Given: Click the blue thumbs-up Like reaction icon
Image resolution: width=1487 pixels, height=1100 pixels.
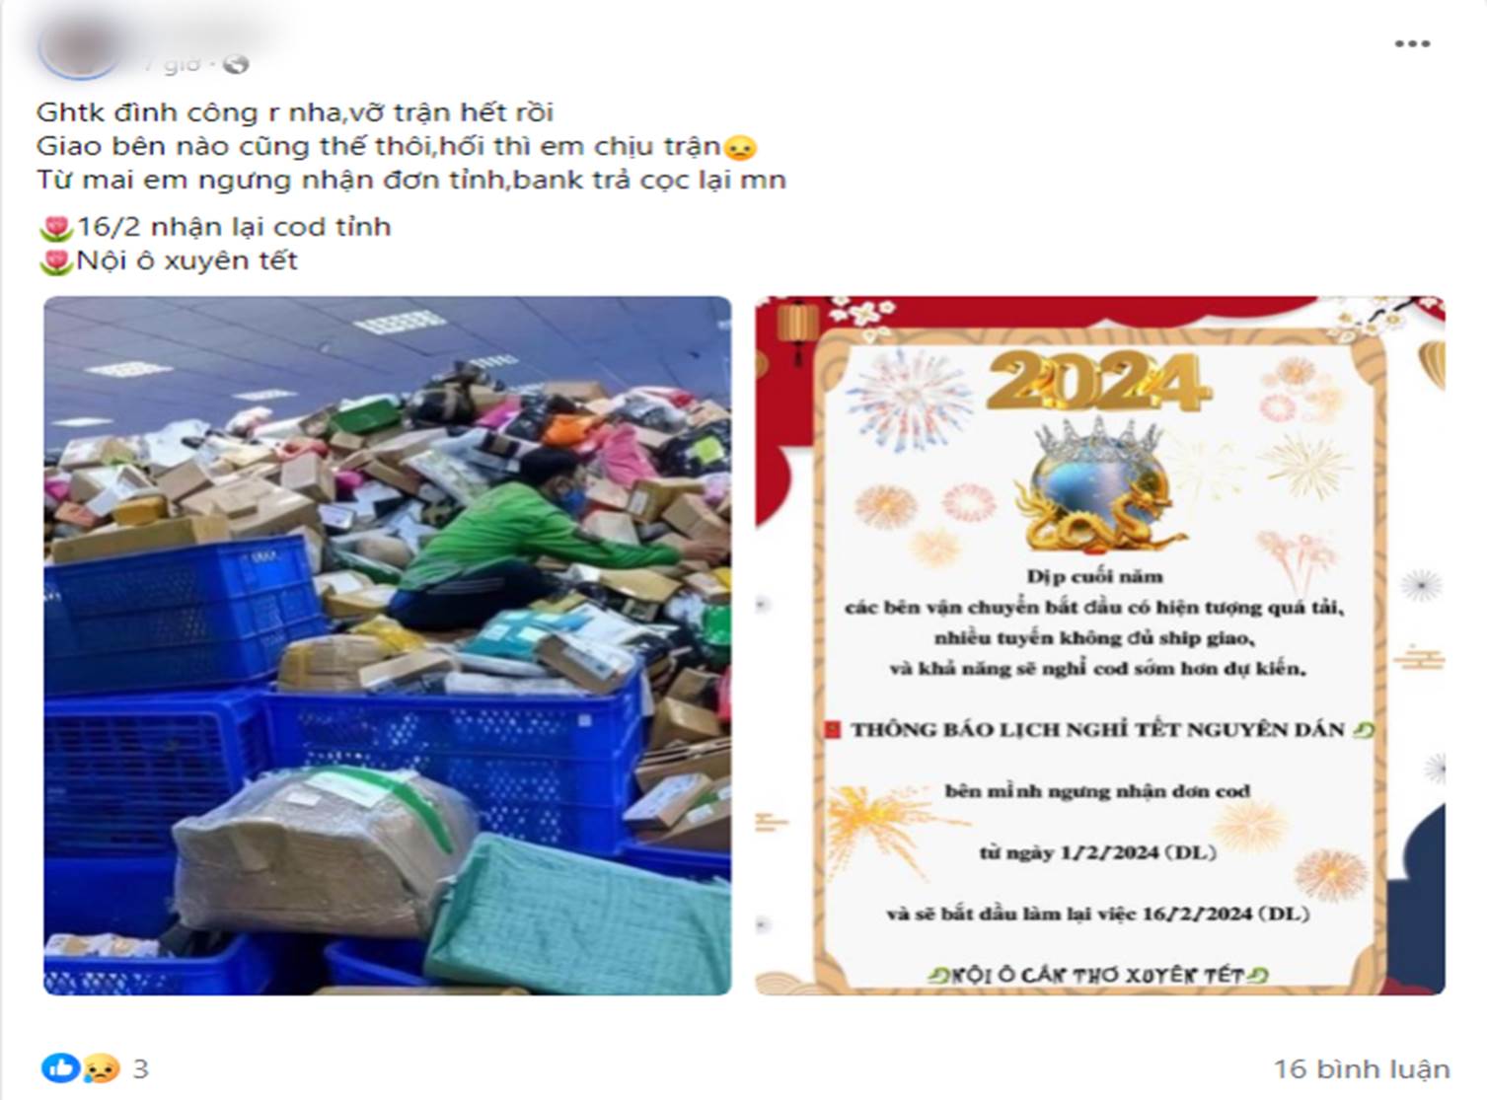Looking at the screenshot, I should click(60, 1067).
